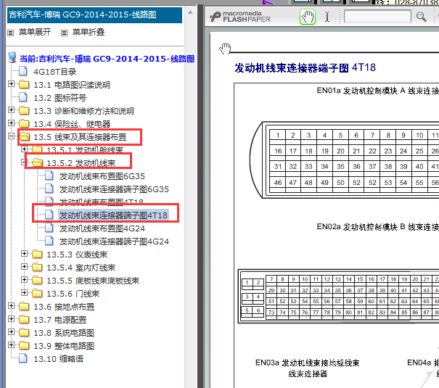Click the page icon of 发动机线束连接器端子图4T18

(x=49, y=215)
